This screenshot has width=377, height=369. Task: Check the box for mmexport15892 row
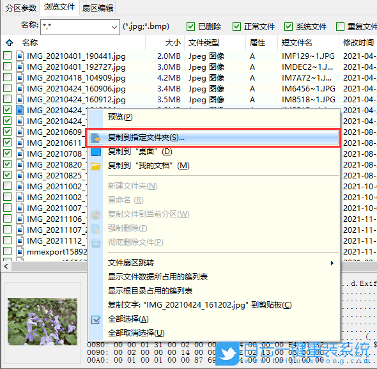click(8, 251)
